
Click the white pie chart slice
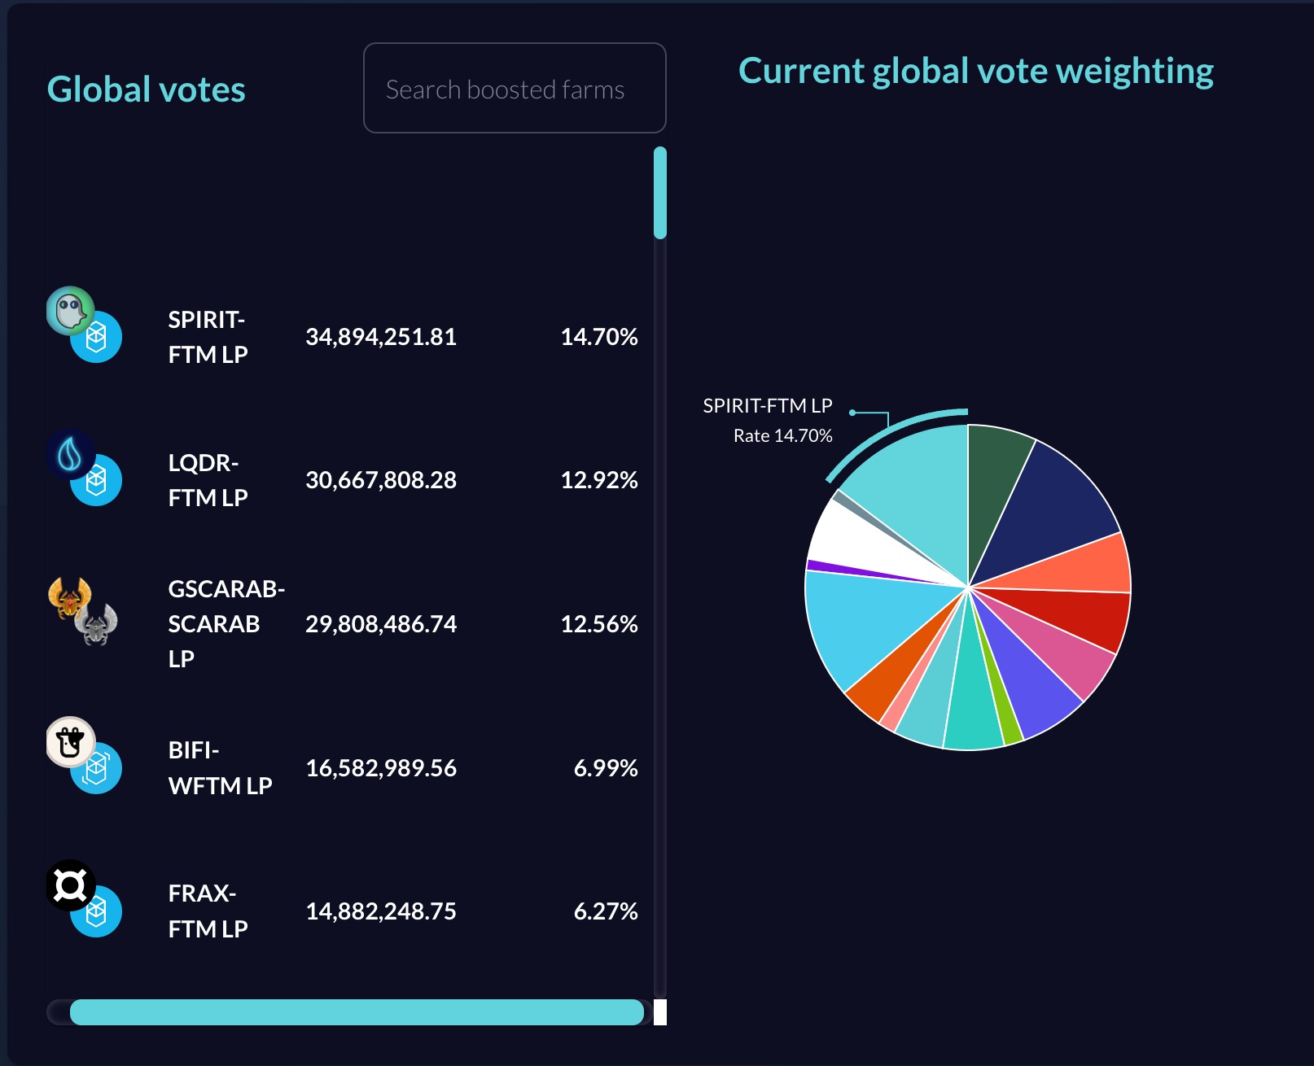coord(865,540)
